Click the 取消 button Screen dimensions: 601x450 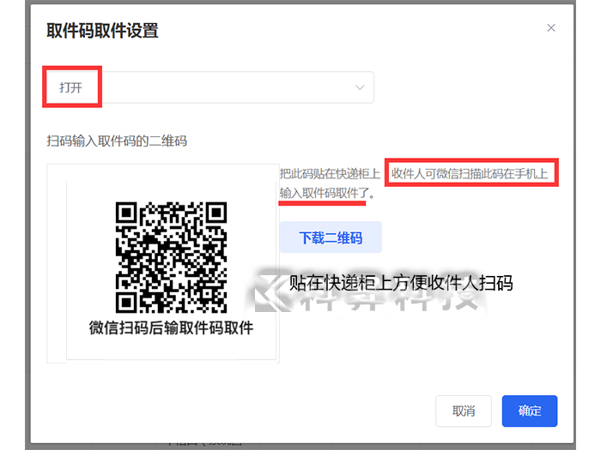[464, 411]
